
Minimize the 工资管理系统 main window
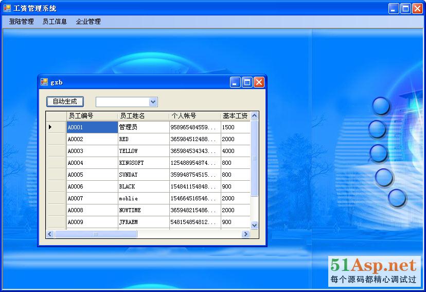[x=394, y=8]
